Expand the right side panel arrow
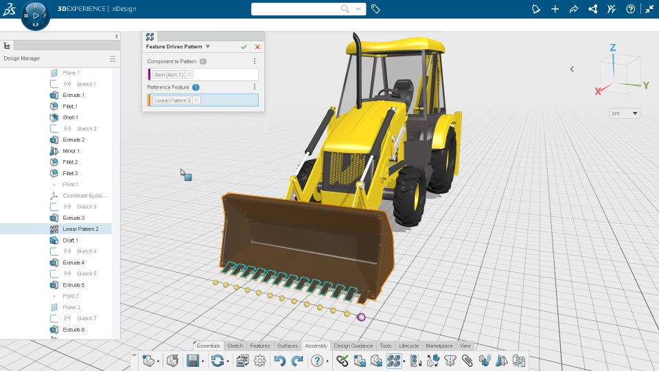 point(572,69)
